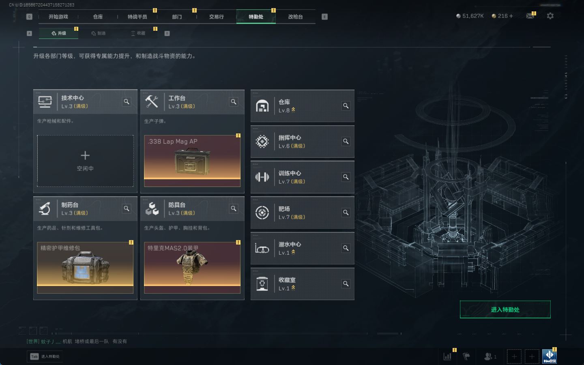Open the mail envelope icon
The width and height of the screenshot is (584, 365).
pyautogui.click(x=530, y=16)
